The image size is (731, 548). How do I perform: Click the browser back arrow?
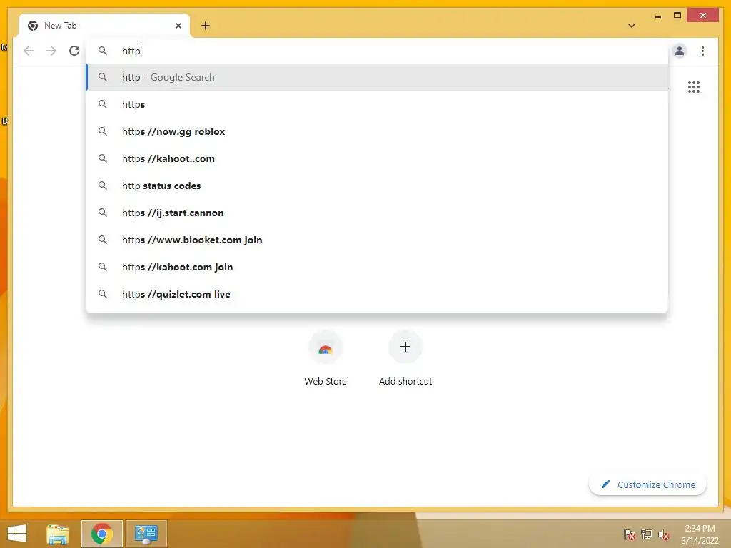coord(29,51)
